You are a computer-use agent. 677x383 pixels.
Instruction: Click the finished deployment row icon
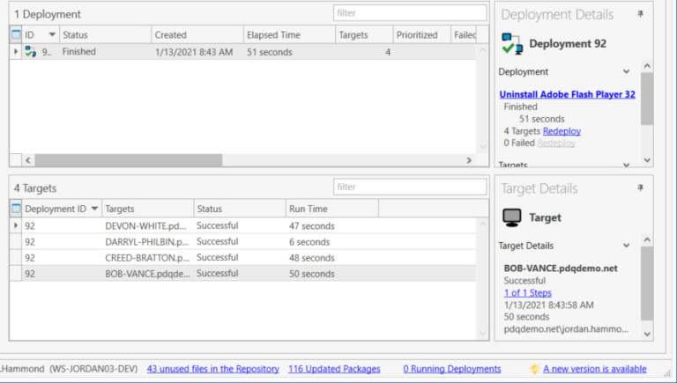[30, 52]
